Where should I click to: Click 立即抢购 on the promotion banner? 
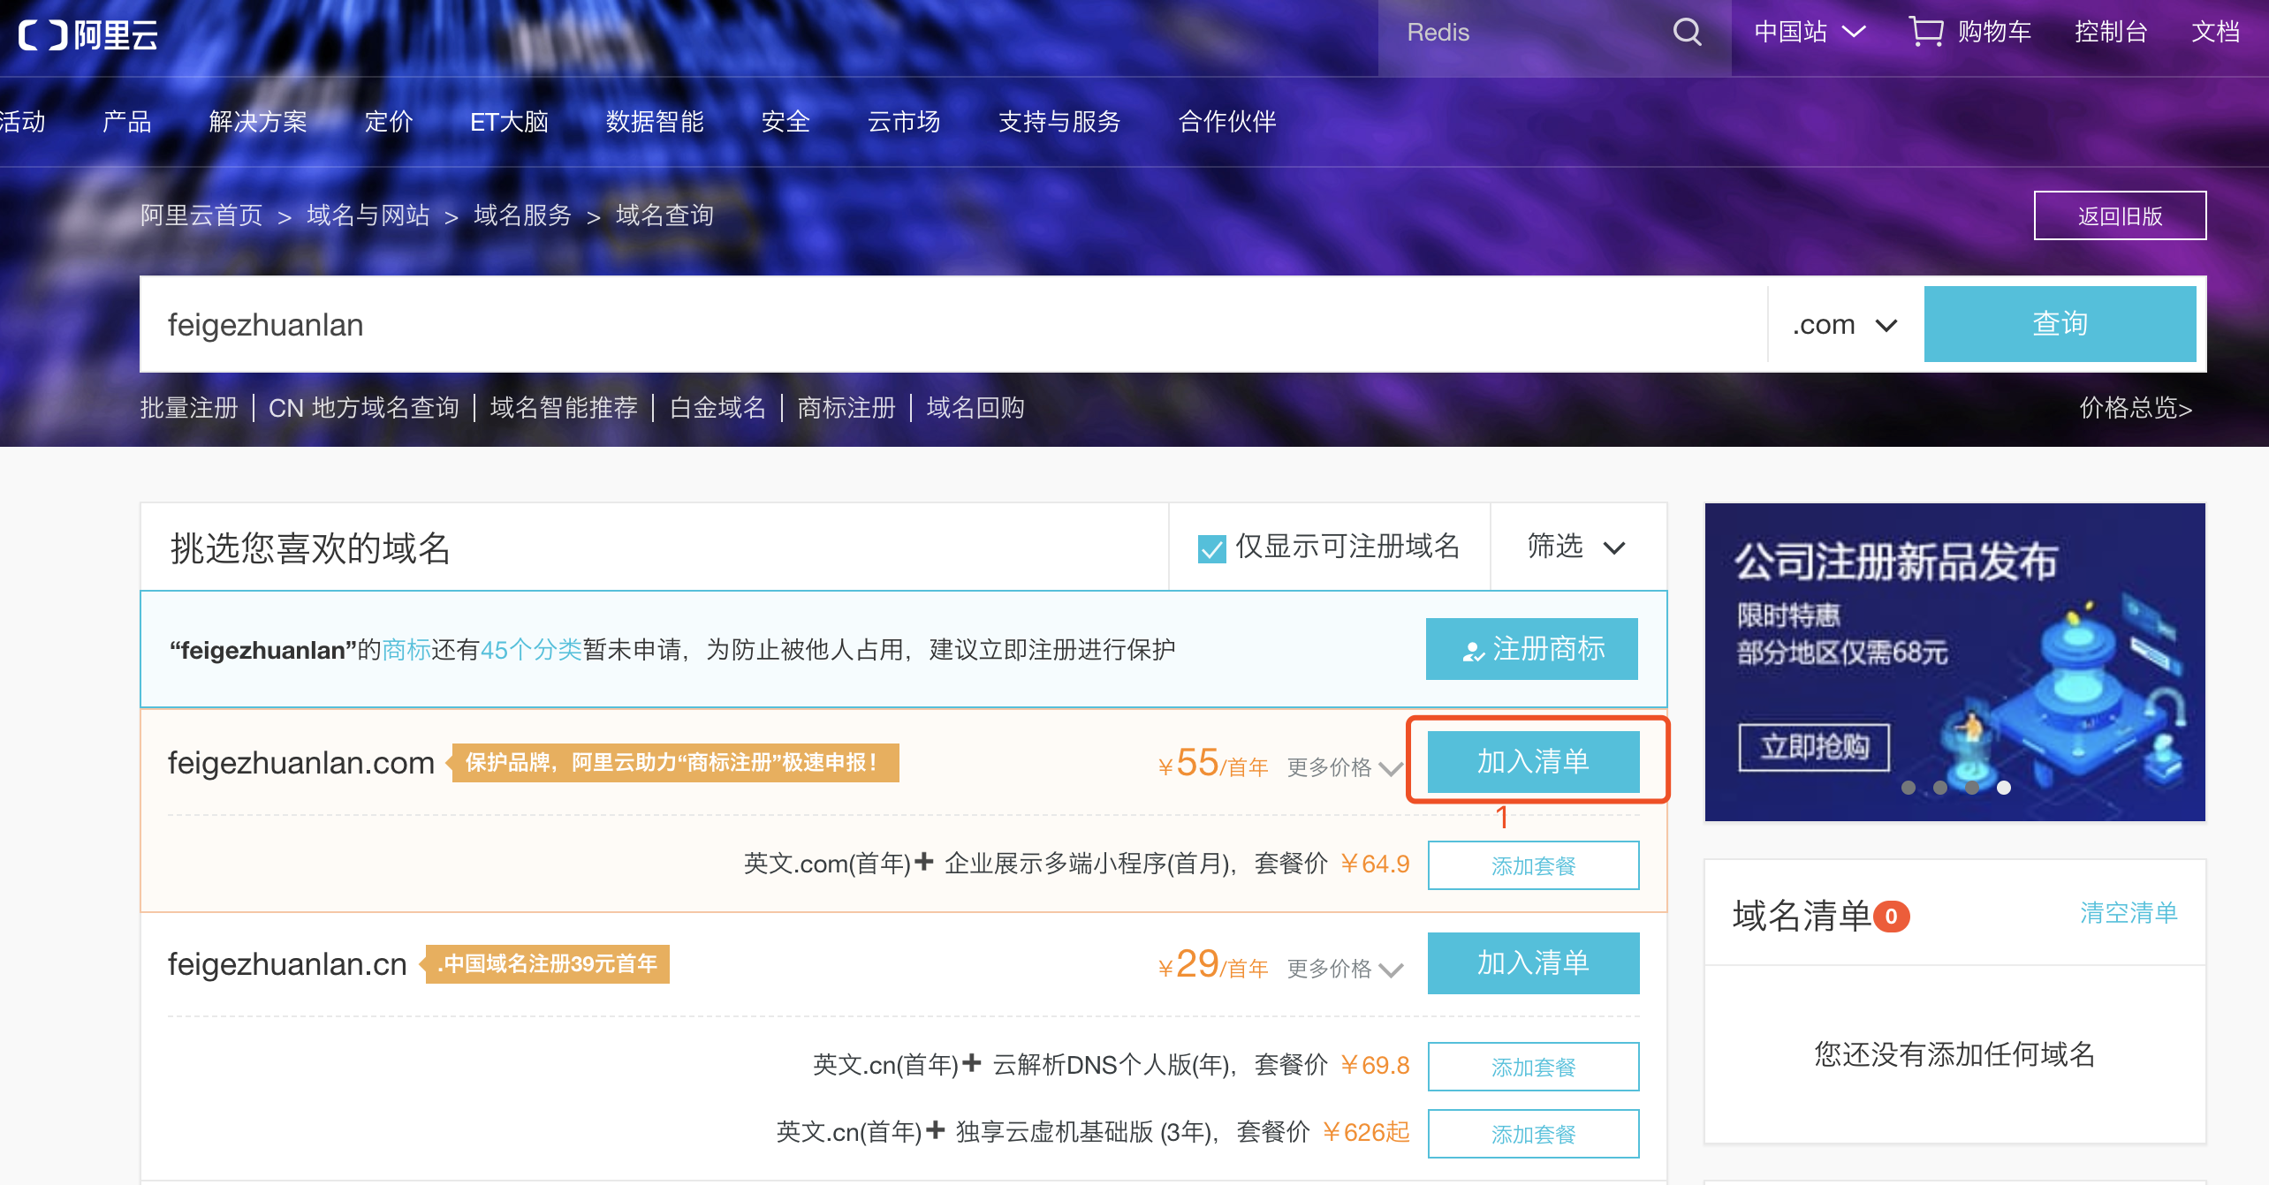[1813, 745]
